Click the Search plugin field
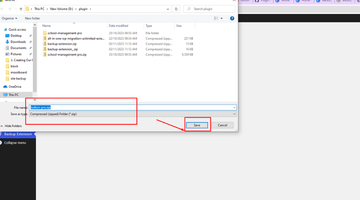The image size is (360, 200). pyautogui.click(x=209, y=9)
